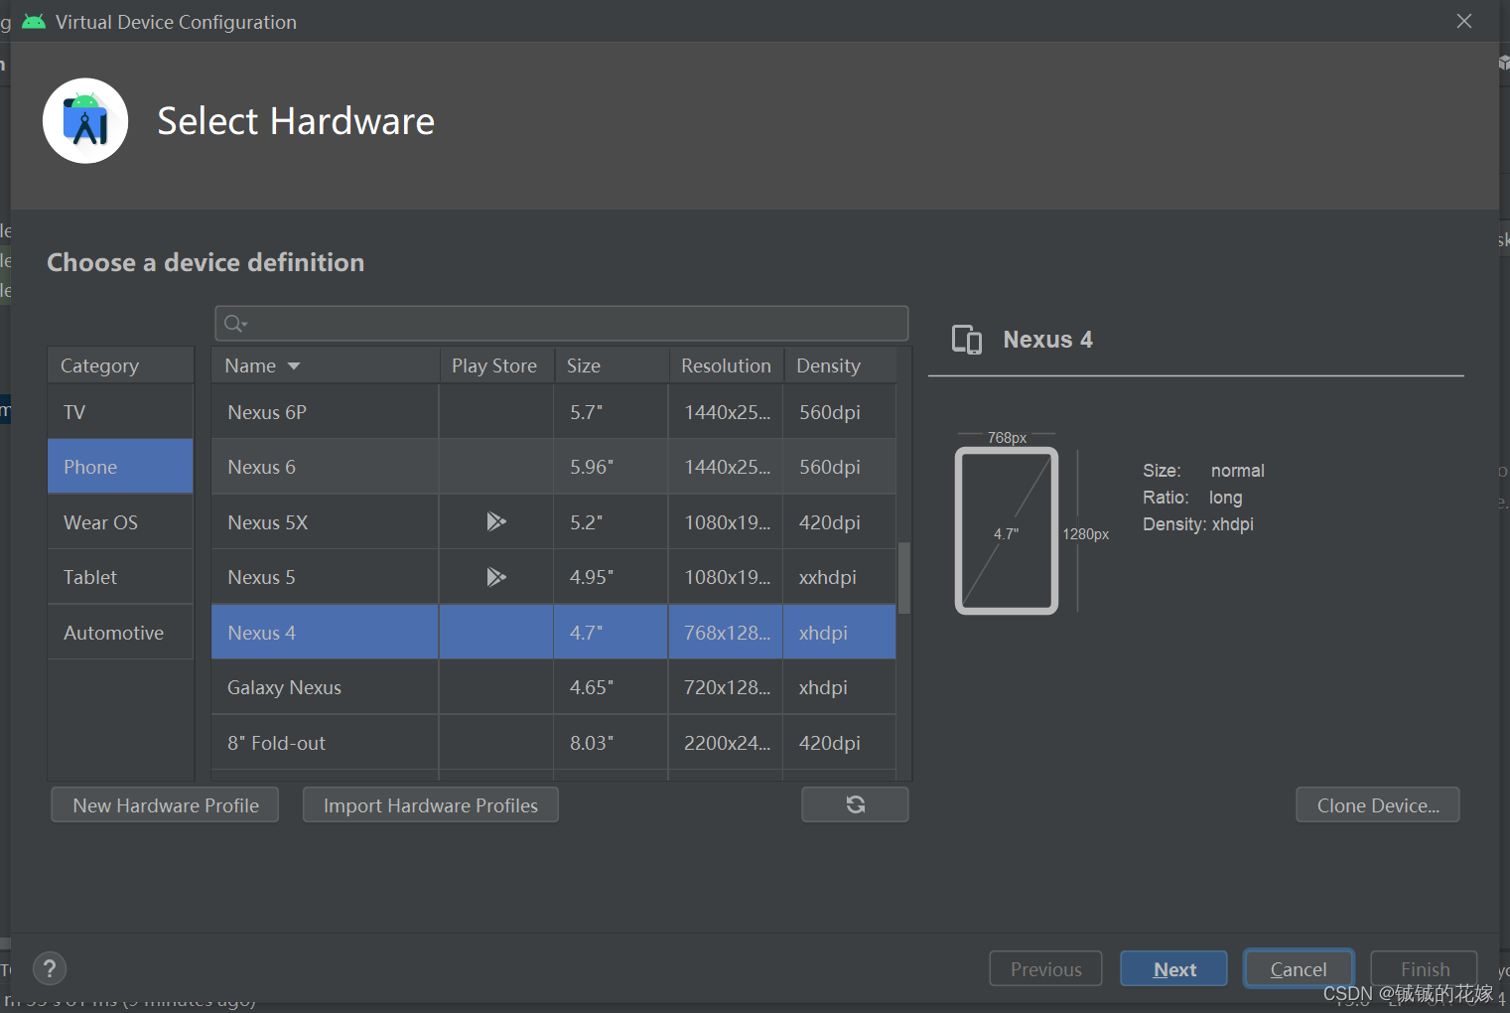
Task: Click the Play Store column header
Action: tap(495, 365)
